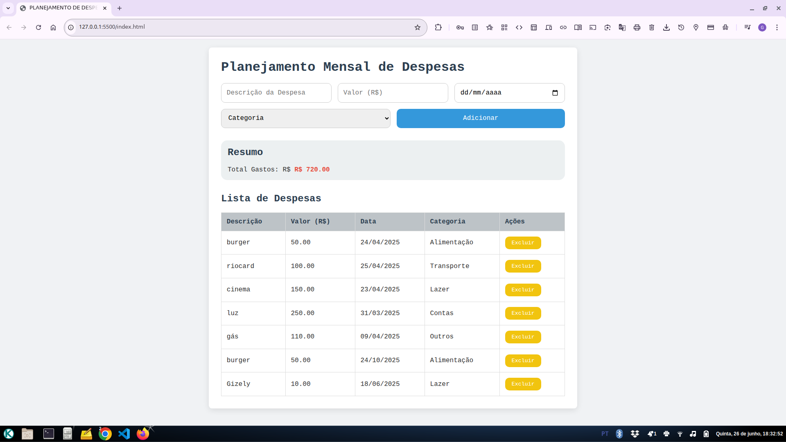Click the Cast icon in toolbar

[593, 27]
